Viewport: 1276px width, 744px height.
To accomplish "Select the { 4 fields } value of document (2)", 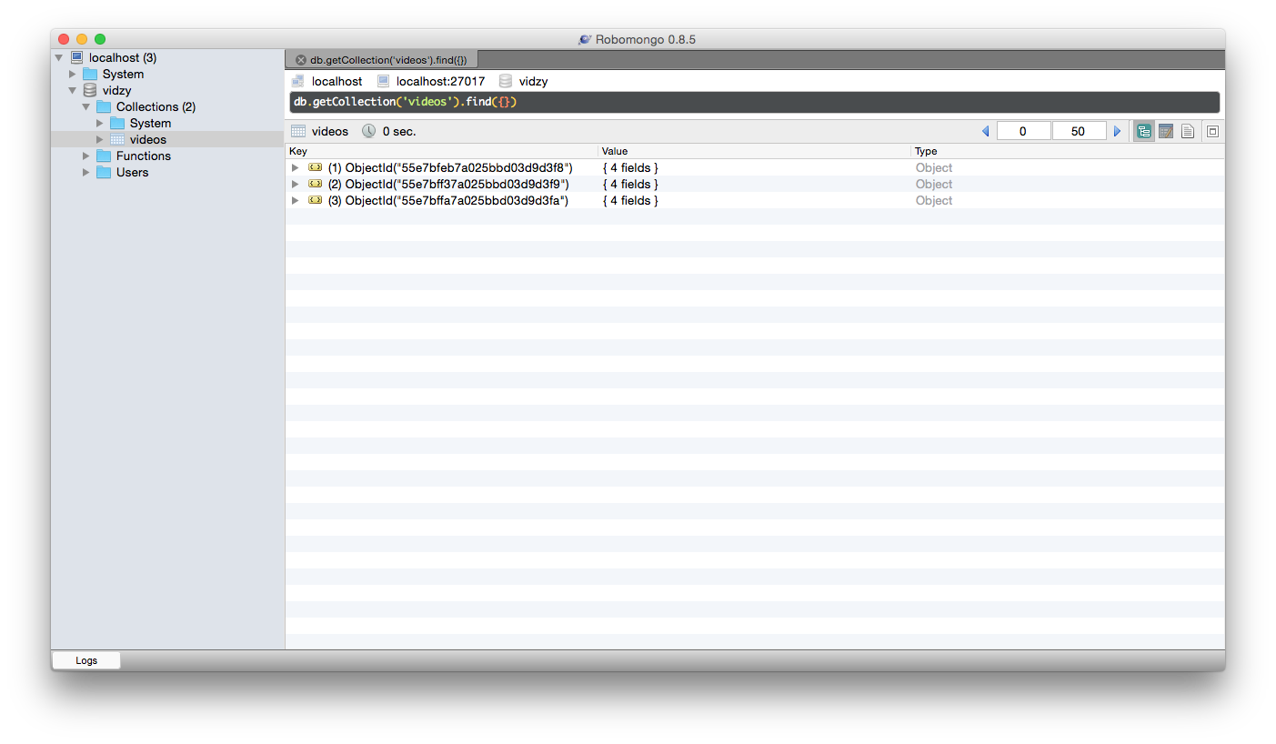I will (630, 184).
